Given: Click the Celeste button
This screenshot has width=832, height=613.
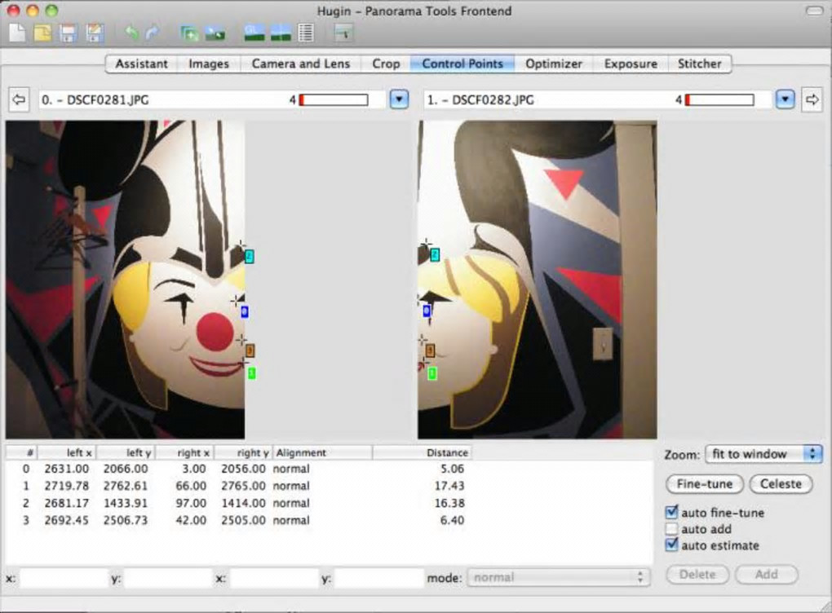Looking at the screenshot, I should click(781, 483).
